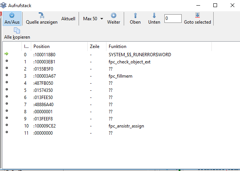This screenshot has height=171, width=240.
Task: Click the Weiter plus icon
Action: [113, 15]
